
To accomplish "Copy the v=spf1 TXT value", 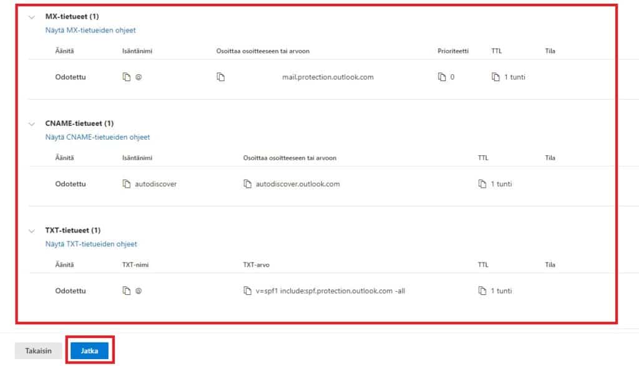I will [x=247, y=291].
